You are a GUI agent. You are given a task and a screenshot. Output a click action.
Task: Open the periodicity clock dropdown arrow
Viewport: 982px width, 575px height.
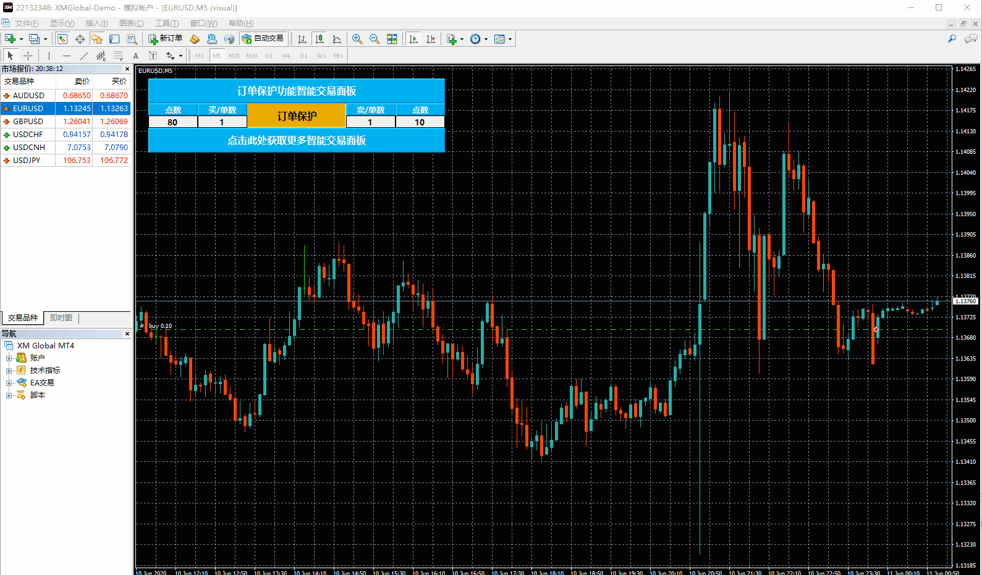[x=486, y=39]
